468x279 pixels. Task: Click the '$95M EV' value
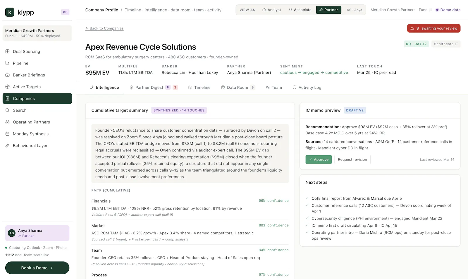pos(97,73)
